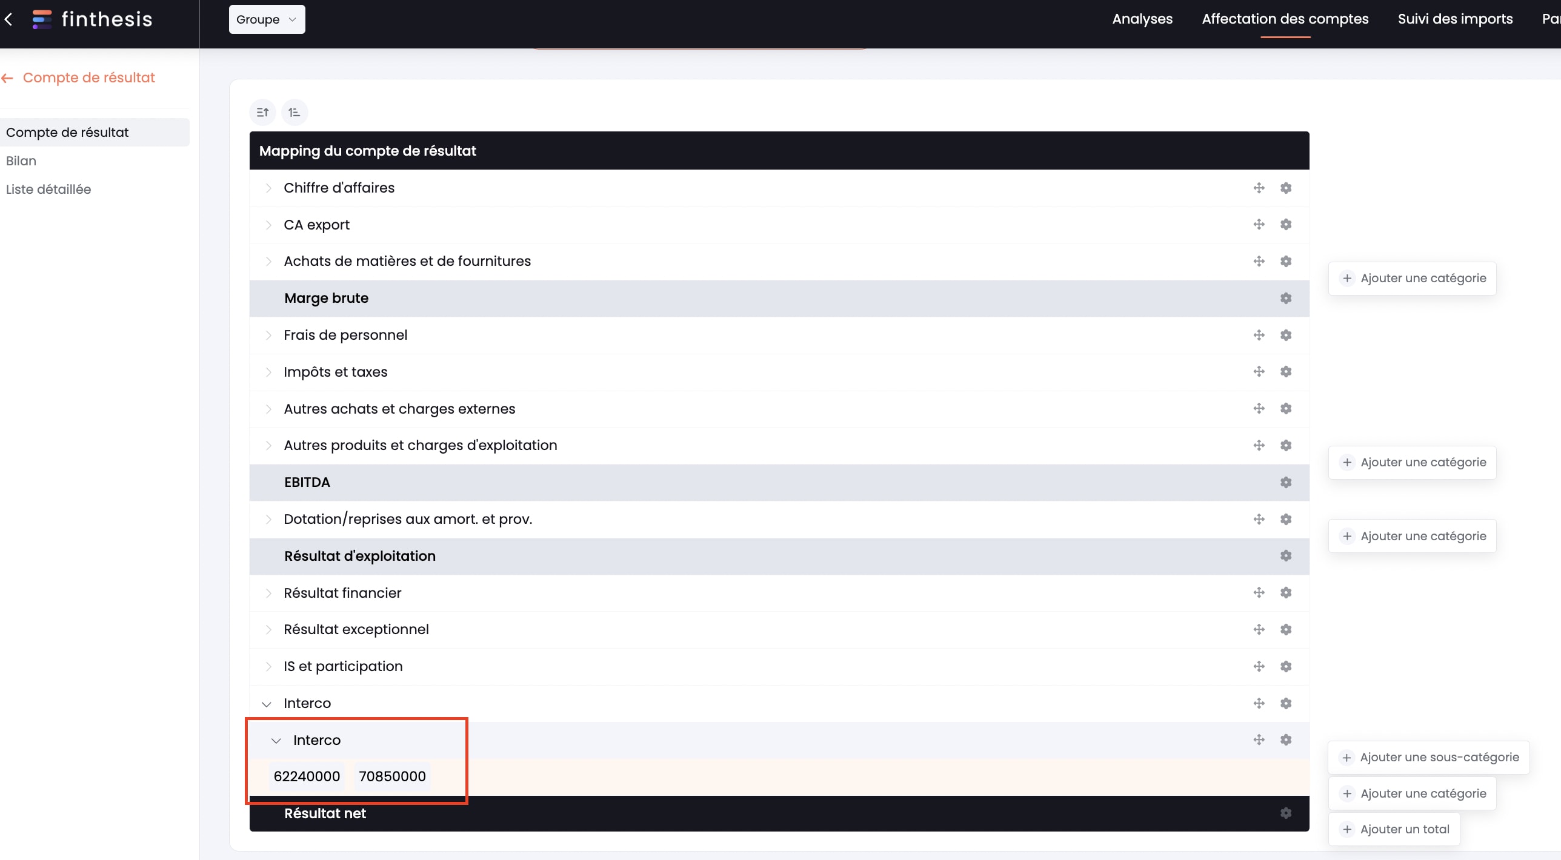Viewport: 1561px width, 860px height.
Task: Open the Groupe dropdown
Action: (267, 19)
